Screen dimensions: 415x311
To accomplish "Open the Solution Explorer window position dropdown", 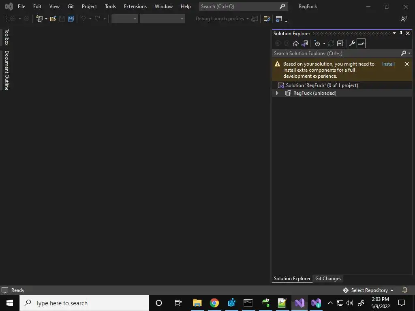I will [394, 33].
